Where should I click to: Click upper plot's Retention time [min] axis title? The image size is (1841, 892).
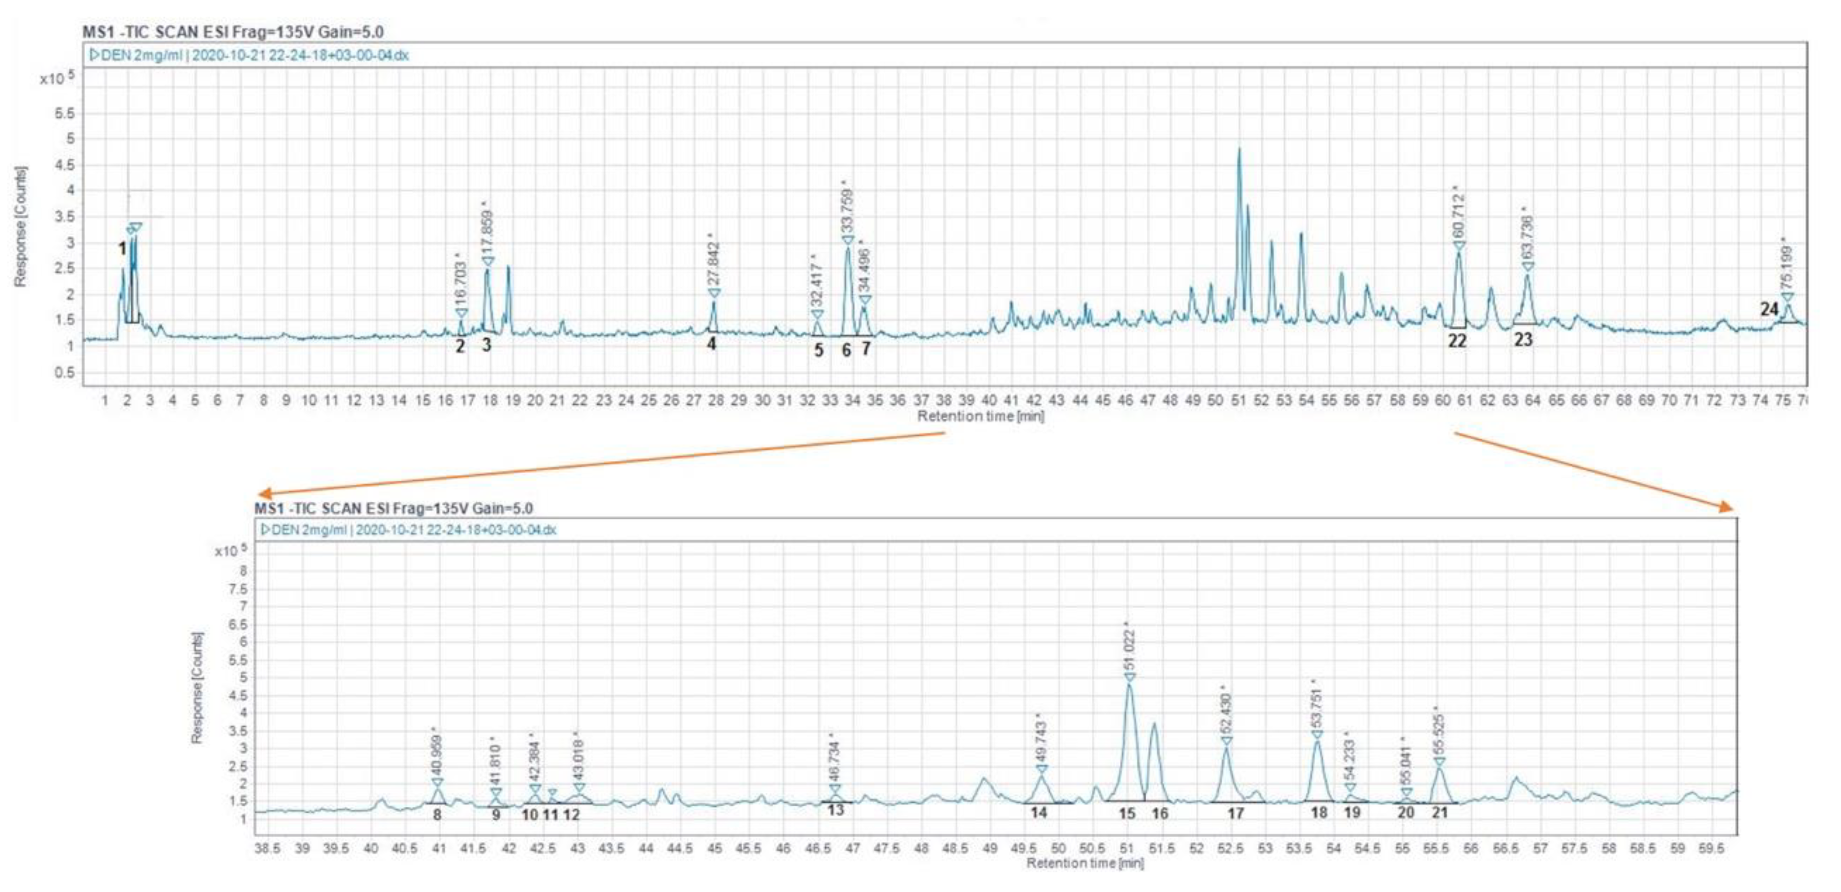click(x=980, y=417)
